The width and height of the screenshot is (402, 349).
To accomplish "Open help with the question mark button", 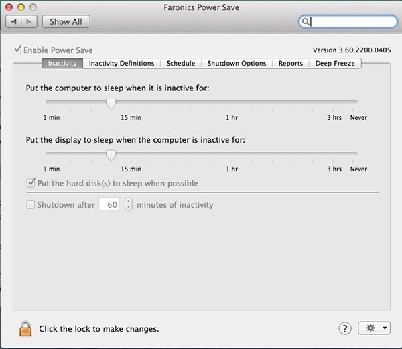I will [345, 328].
